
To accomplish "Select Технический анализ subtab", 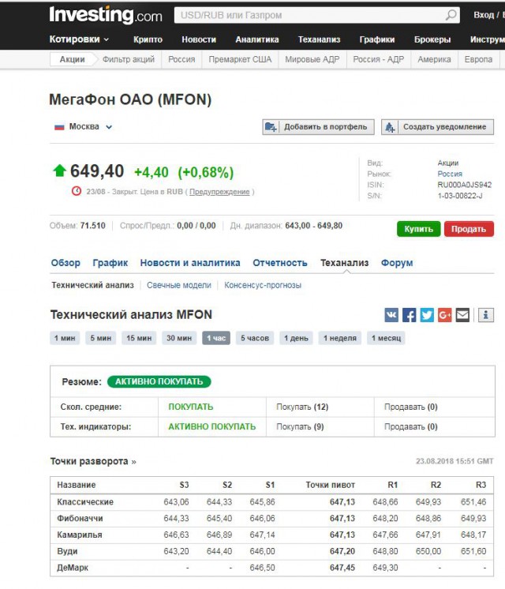I will 93,285.
